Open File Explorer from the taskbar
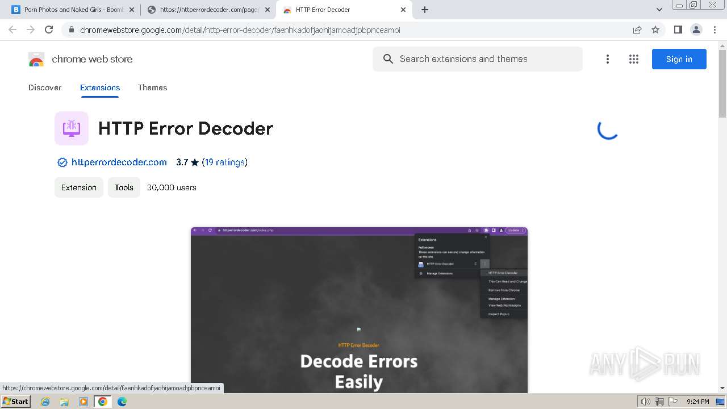This screenshot has width=727, height=409. coord(64,402)
